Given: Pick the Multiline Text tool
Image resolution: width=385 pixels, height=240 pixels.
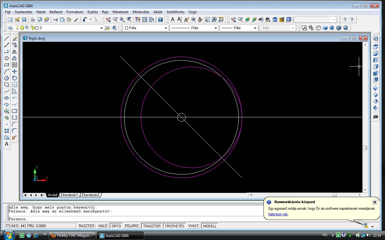Looking at the screenshot, I should 7,144.
